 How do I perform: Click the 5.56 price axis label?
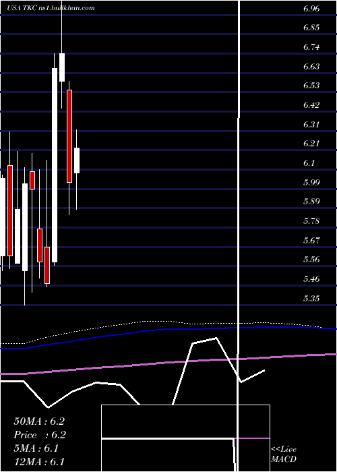[x=311, y=260]
